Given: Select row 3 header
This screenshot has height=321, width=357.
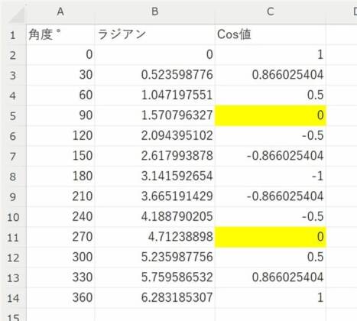Looking at the screenshot, I should pyautogui.click(x=13, y=75).
